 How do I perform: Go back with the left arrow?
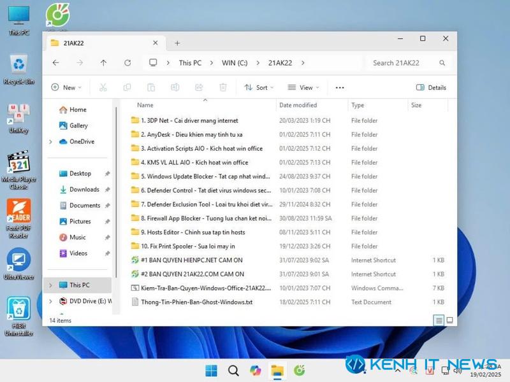point(56,62)
